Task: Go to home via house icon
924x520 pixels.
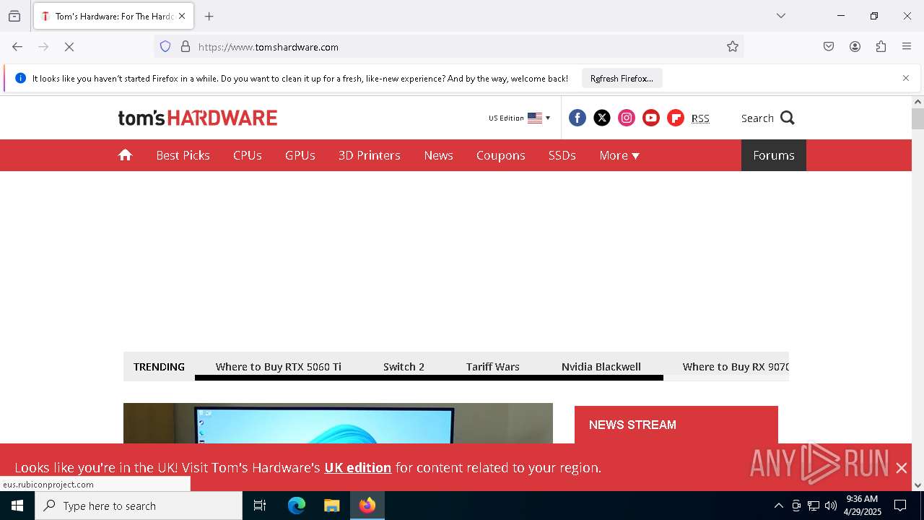Action: pyautogui.click(x=126, y=155)
